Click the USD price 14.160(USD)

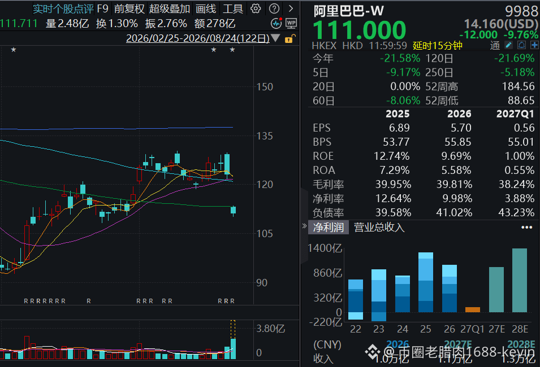tap(501, 24)
